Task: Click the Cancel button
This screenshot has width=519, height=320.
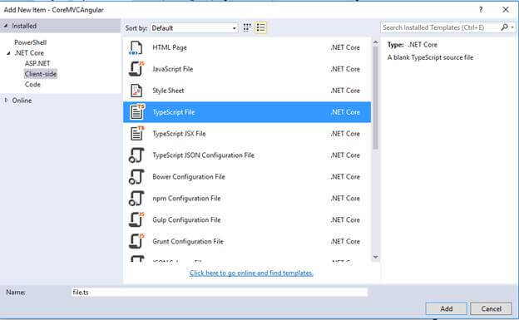Action: pos(492,308)
